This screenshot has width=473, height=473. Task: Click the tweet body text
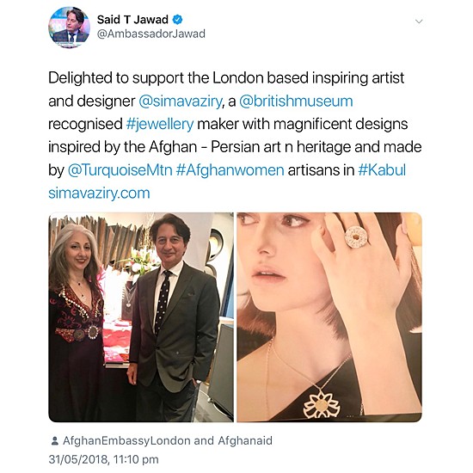click(x=235, y=135)
